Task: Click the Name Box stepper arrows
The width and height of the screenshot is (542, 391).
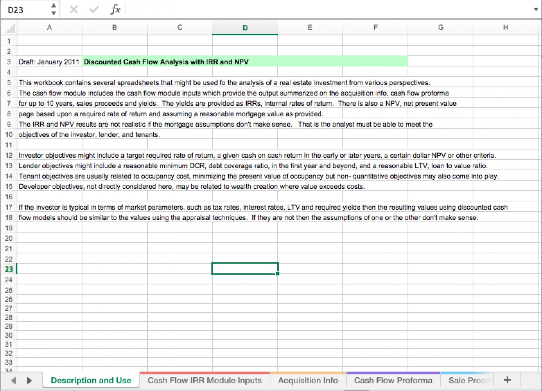Action: [54, 9]
